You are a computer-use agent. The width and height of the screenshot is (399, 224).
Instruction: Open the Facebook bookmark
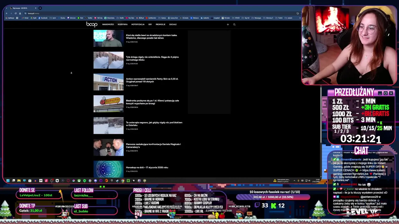click(43, 18)
